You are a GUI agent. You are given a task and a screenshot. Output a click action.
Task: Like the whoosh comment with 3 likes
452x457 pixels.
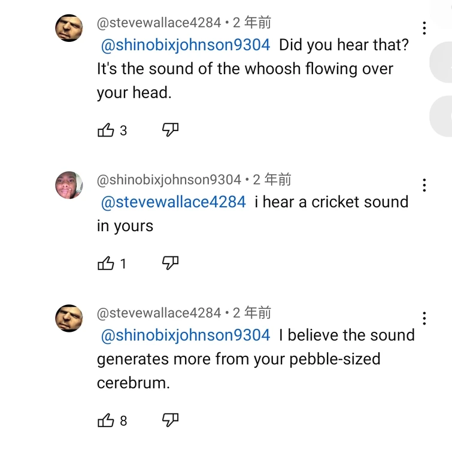pyautogui.click(x=105, y=130)
